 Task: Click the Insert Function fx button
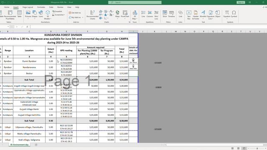27,27
